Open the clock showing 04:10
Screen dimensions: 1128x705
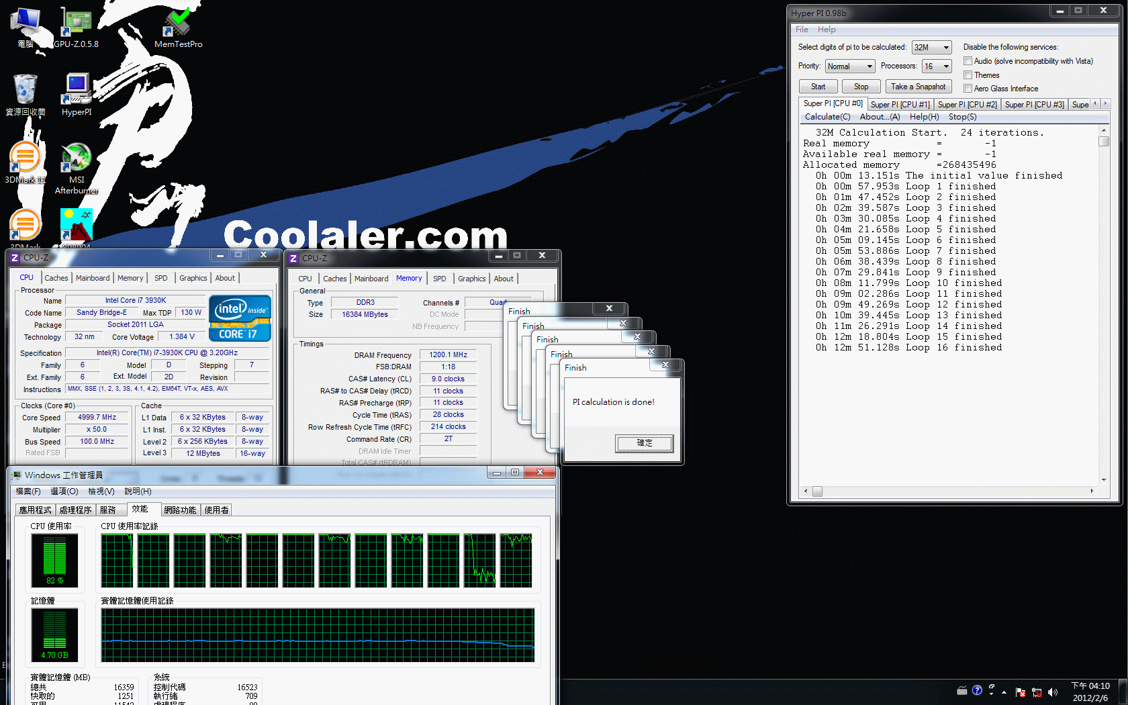[x=1090, y=692]
